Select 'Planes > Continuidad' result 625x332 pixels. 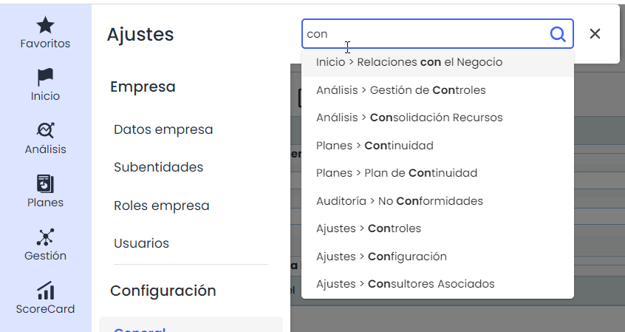(375, 146)
